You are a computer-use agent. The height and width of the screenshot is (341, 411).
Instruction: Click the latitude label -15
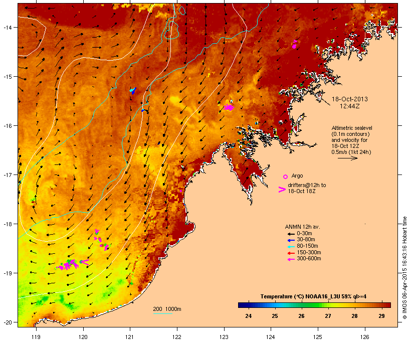pos(8,77)
